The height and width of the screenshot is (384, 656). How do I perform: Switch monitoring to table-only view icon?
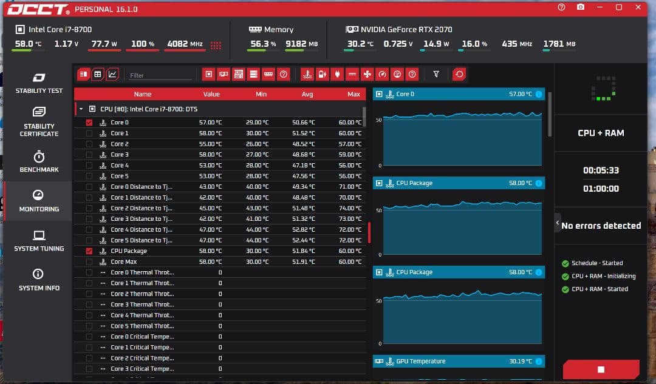(98, 74)
